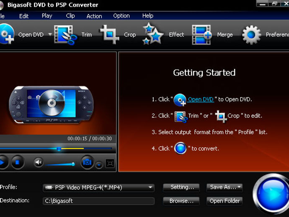Click the Getting Started heading
289x217 pixels.
pos(204,72)
